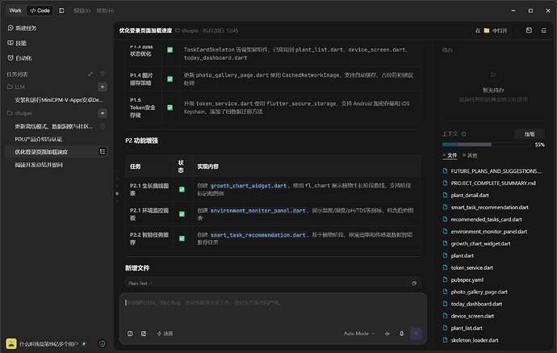Image resolution: width=557 pixels, height=353 pixels.
Task: Toggle checkbox for P2.1 环境监控面板 row
Action: (182, 214)
